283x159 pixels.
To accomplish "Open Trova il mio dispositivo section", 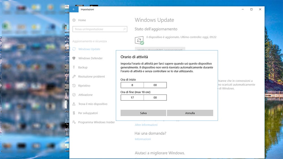I will [93, 104].
